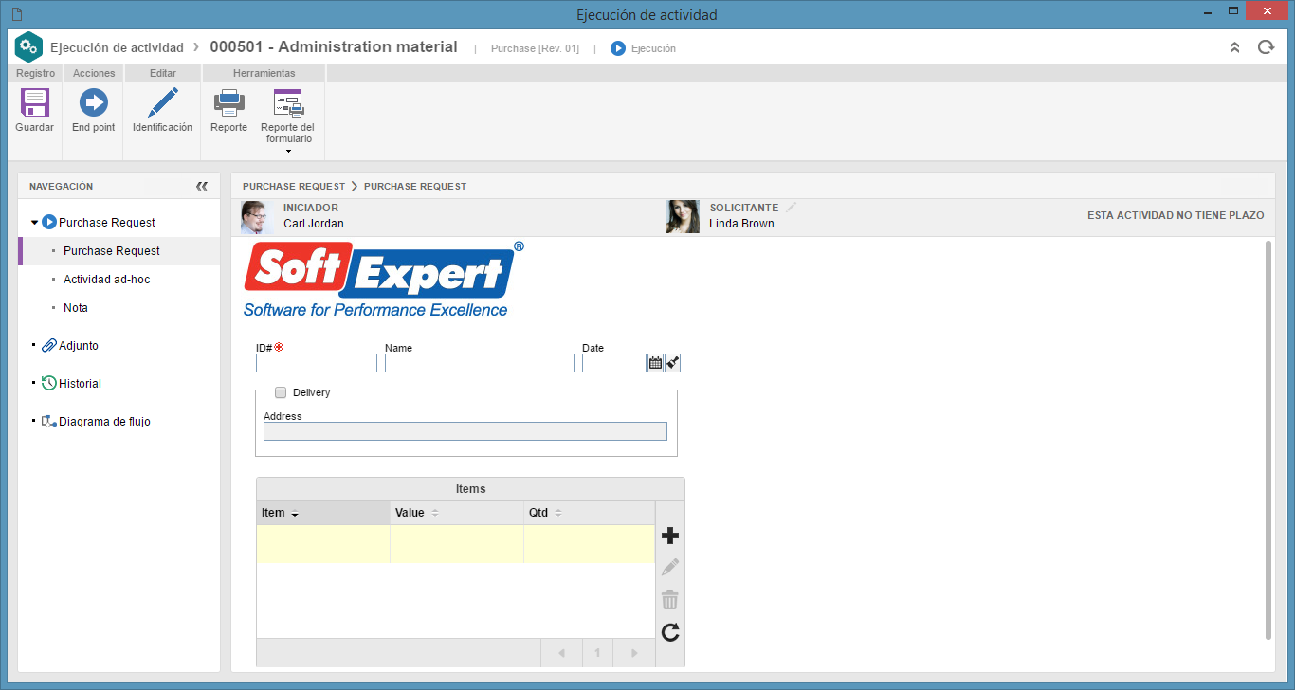Edit Solicitante with small pencil icon

pyautogui.click(x=792, y=208)
